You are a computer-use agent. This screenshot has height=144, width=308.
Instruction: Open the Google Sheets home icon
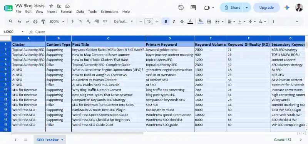coord(8,8)
